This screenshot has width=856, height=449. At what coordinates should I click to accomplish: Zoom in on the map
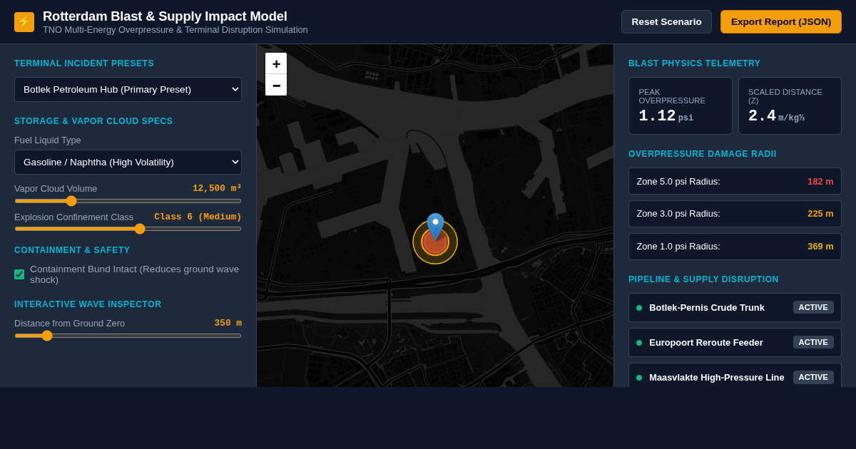pos(276,63)
